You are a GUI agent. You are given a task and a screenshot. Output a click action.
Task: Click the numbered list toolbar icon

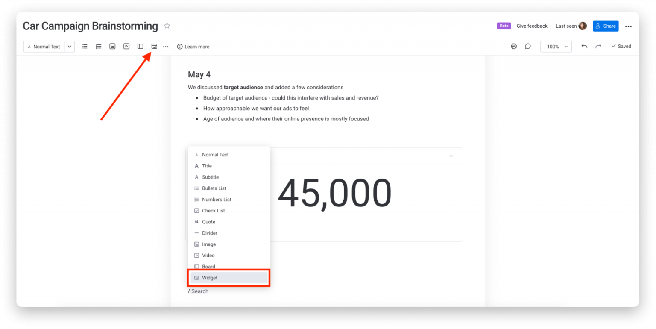coord(99,47)
